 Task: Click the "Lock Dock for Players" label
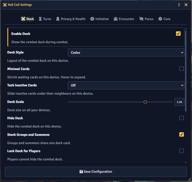[x=24, y=151]
